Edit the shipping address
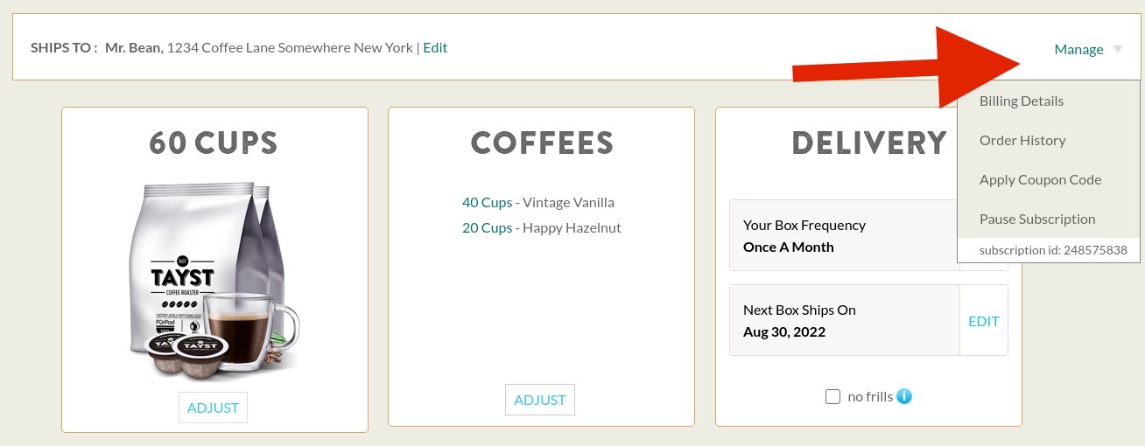Screen dimensions: 1145x446 (435, 47)
